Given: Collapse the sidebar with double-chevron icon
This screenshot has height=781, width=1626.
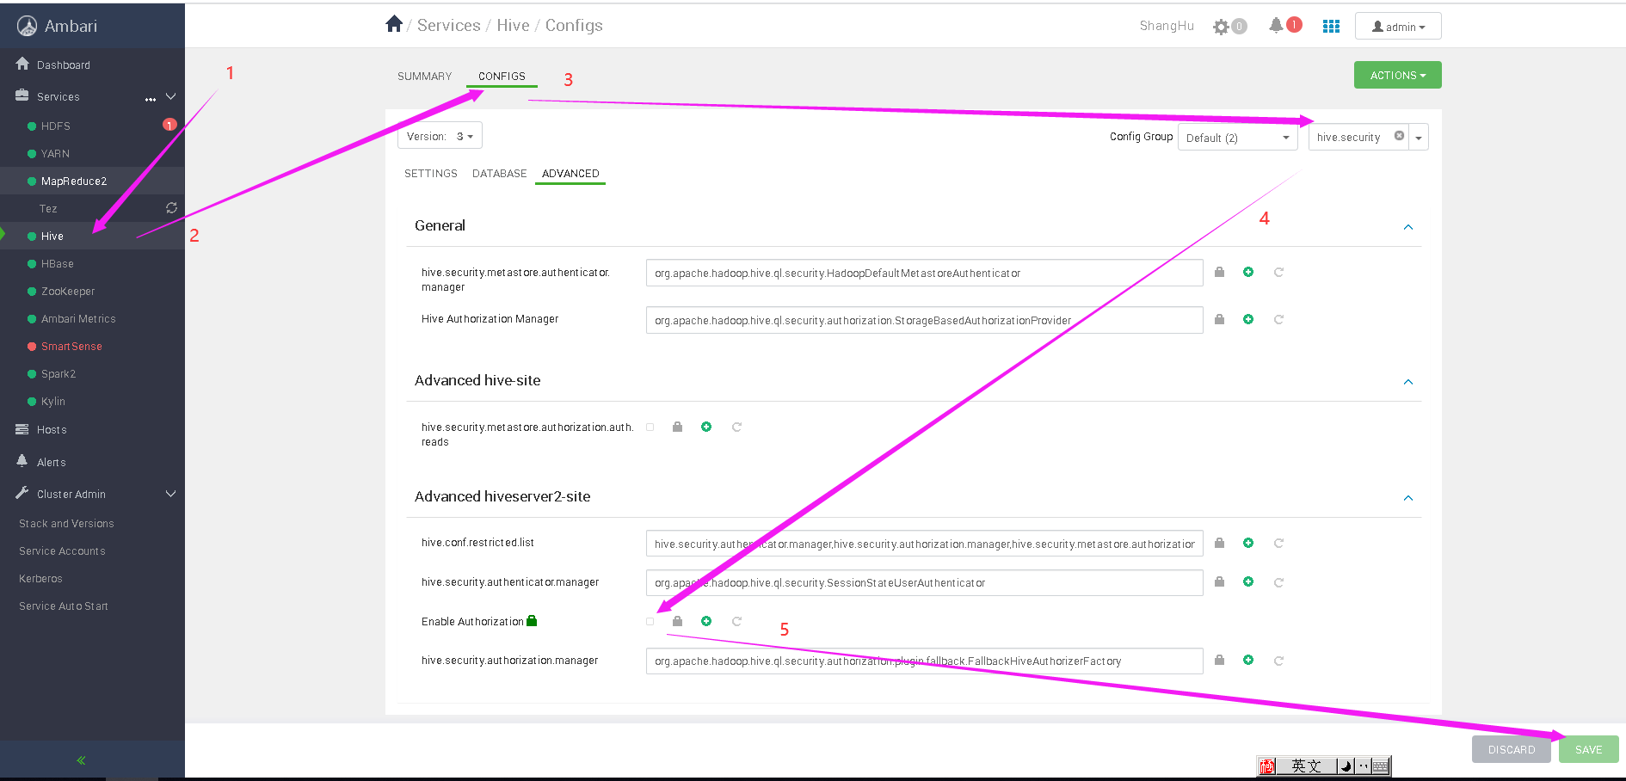Looking at the screenshot, I should click(81, 760).
